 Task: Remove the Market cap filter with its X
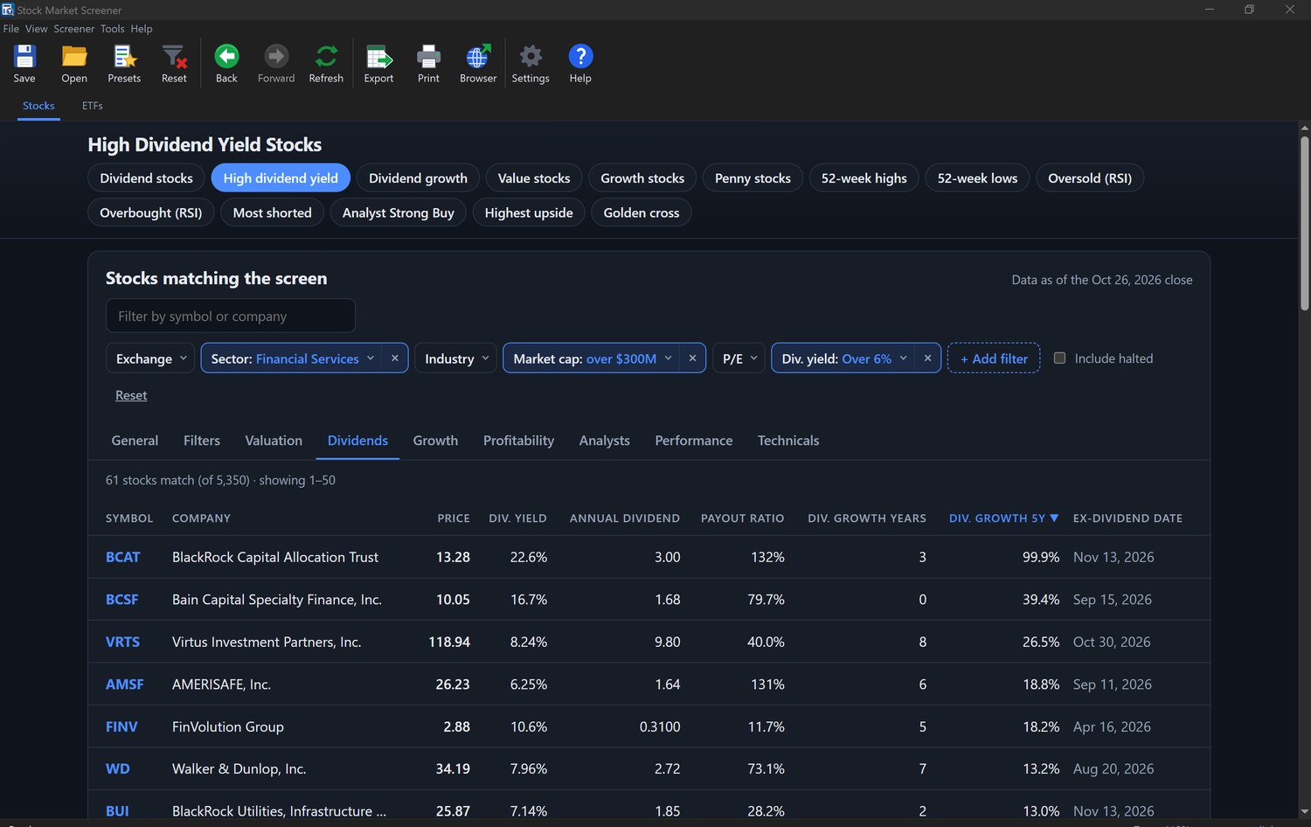tap(692, 358)
